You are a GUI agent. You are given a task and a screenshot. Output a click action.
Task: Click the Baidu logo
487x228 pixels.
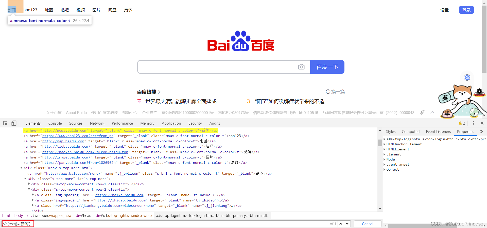click(241, 41)
